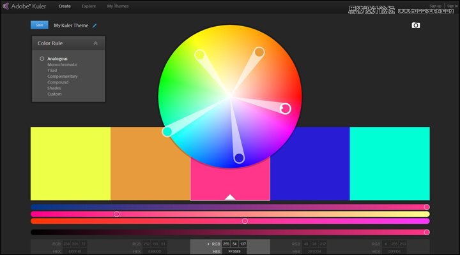Image resolution: width=460 pixels, height=255 pixels.
Task: Select the yellow color swatch
Action: click(x=70, y=164)
